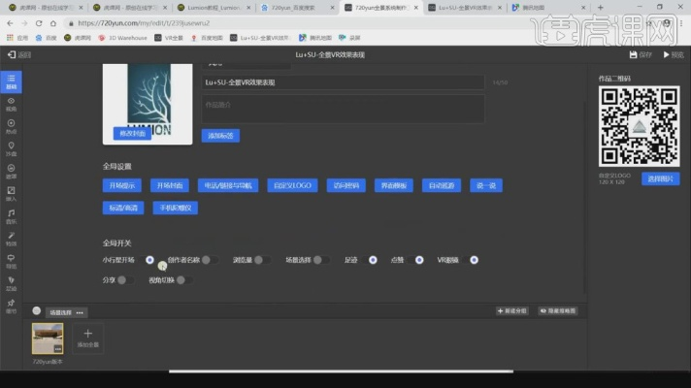Open the 音乐 (Music) sidebar tool
The height and width of the screenshot is (388, 691).
(x=11, y=216)
